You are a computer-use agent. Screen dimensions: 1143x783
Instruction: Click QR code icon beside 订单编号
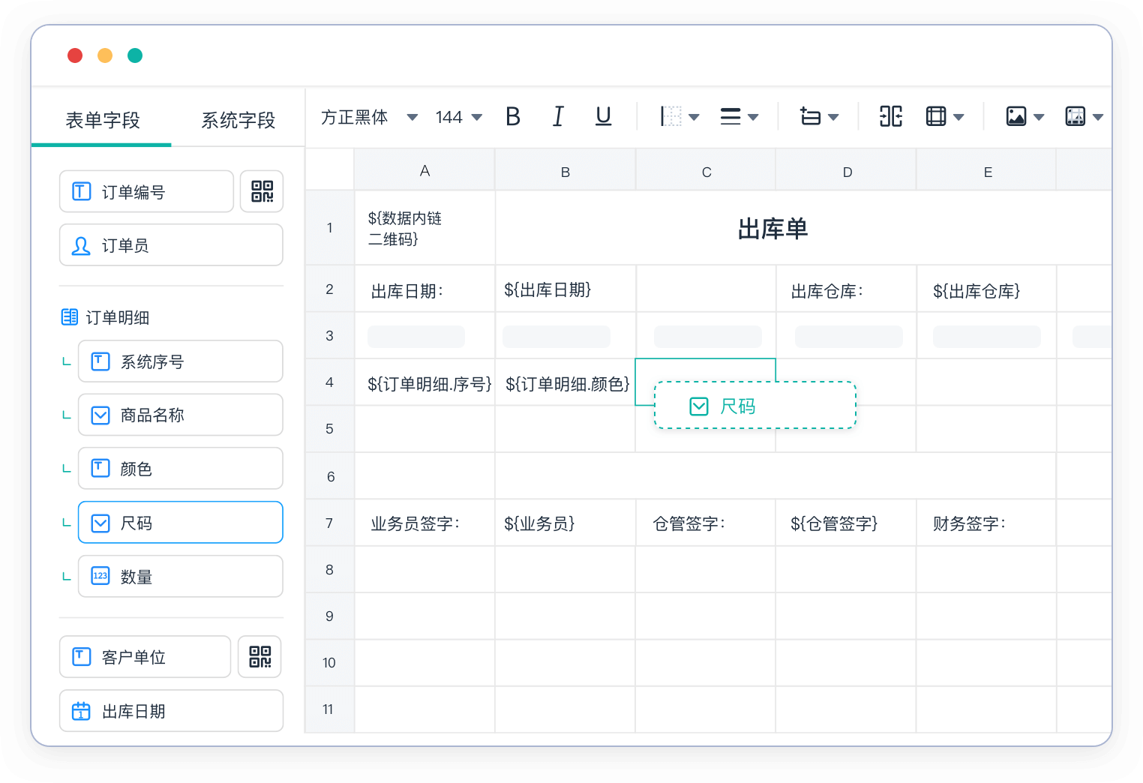coord(262,191)
